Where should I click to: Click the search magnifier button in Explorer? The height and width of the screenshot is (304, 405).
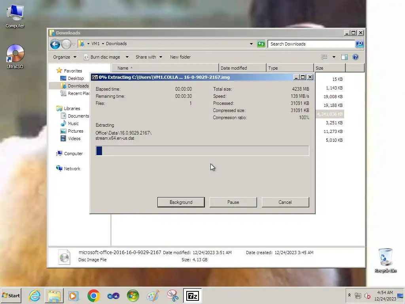360,44
